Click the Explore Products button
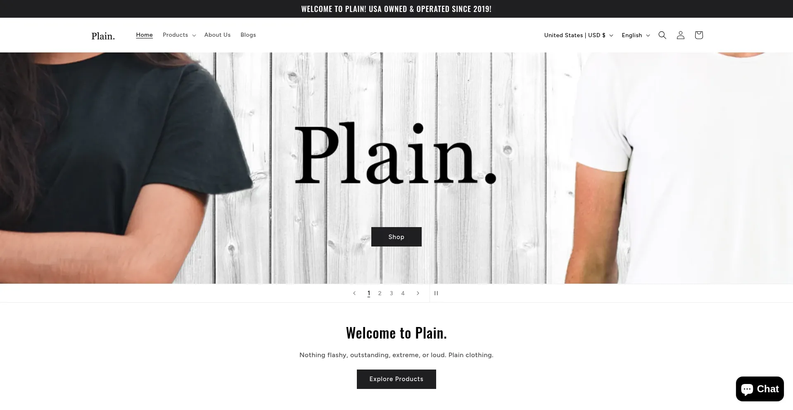This screenshot has width=793, height=410. point(396,379)
